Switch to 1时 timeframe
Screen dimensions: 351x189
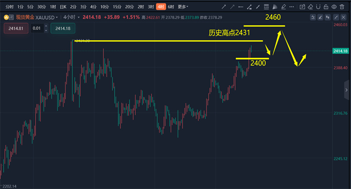click(53, 7)
